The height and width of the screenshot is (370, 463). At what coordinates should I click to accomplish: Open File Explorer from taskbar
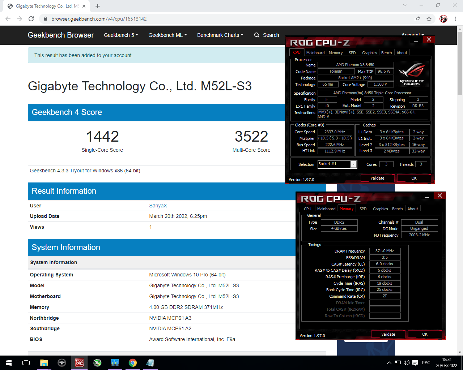pos(44,363)
